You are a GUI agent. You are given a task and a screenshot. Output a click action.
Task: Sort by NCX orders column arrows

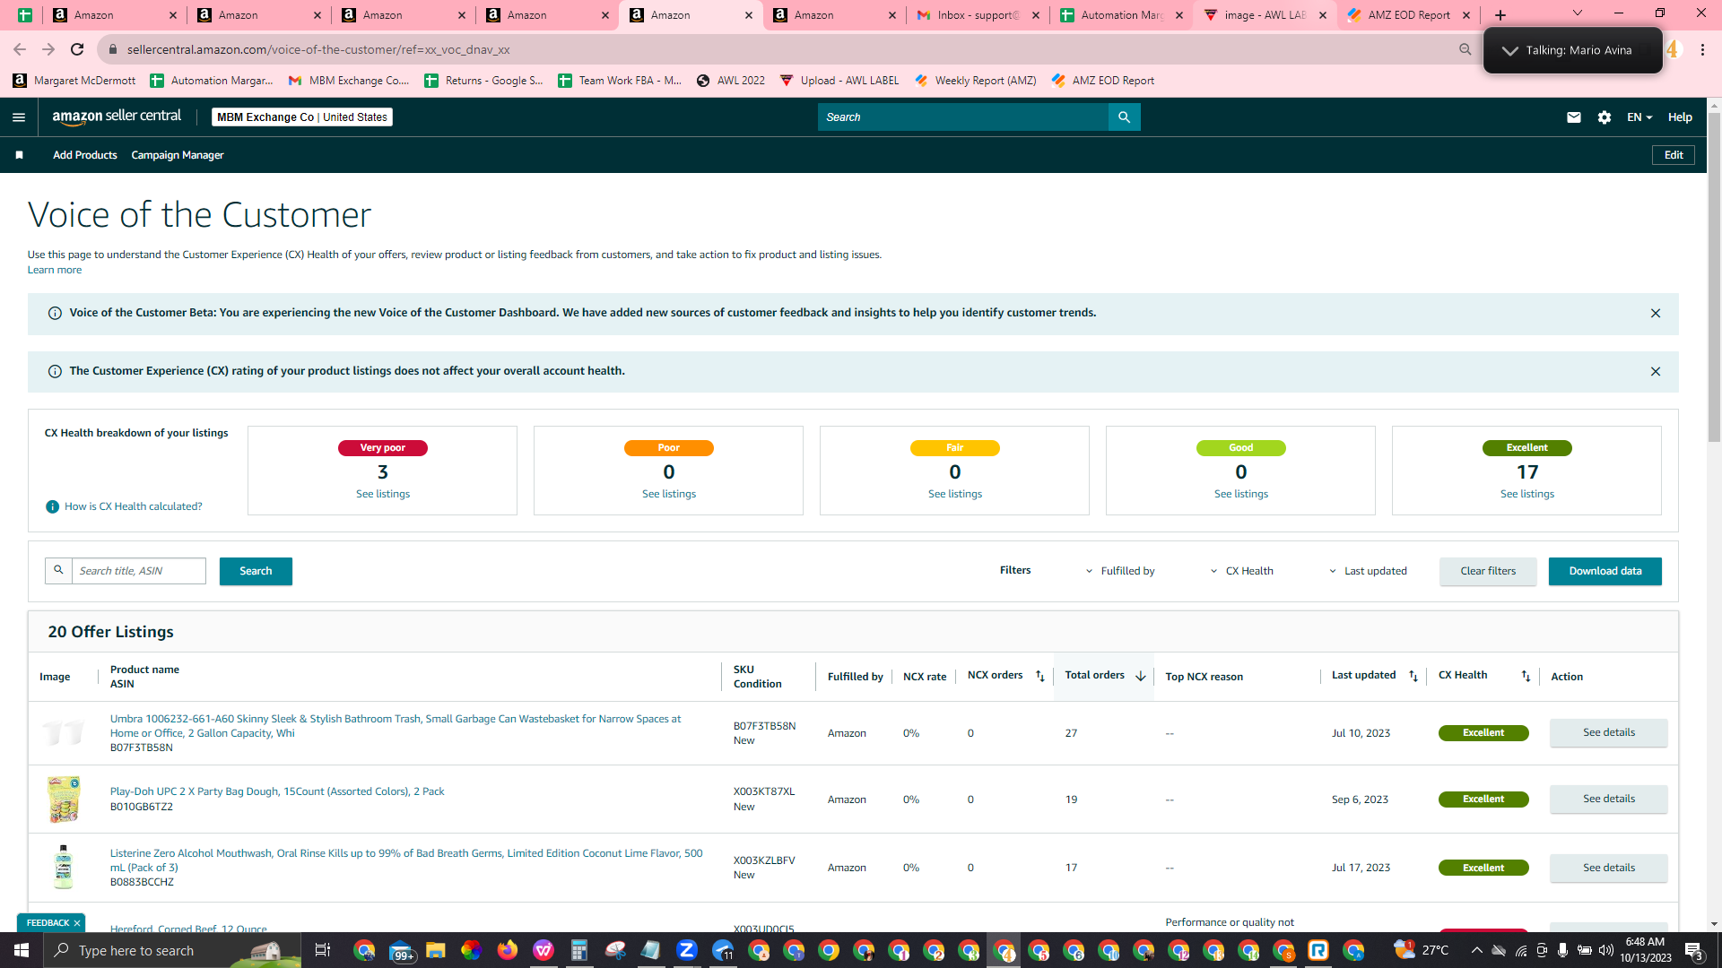tap(1040, 676)
